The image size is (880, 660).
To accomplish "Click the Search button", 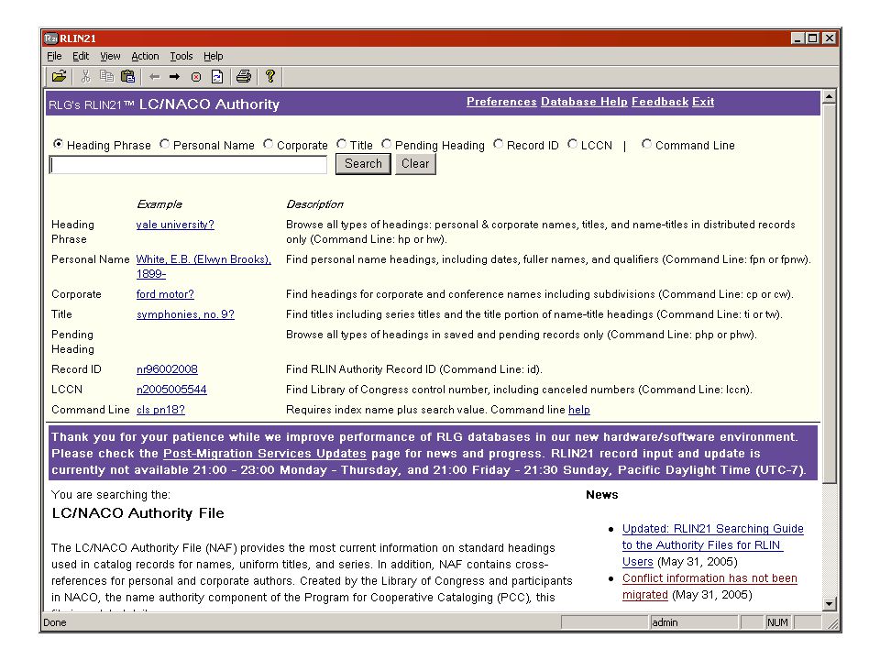I will coord(363,164).
